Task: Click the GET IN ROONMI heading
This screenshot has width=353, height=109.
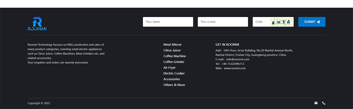Action: [x=227, y=45]
